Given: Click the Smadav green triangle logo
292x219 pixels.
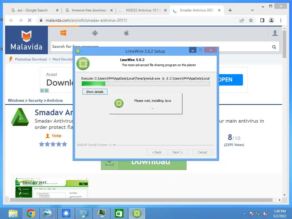Looking at the screenshot, I should click(20, 117).
